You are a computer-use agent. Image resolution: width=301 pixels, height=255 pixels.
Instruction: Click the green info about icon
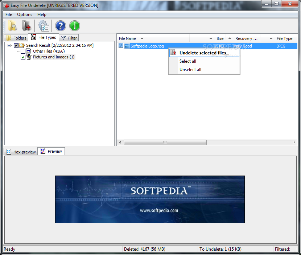point(75,26)
